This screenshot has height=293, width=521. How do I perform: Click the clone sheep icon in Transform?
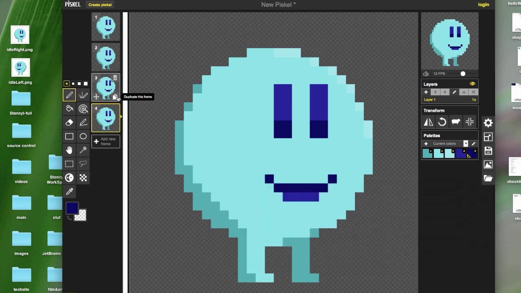(x=456, y=122)
